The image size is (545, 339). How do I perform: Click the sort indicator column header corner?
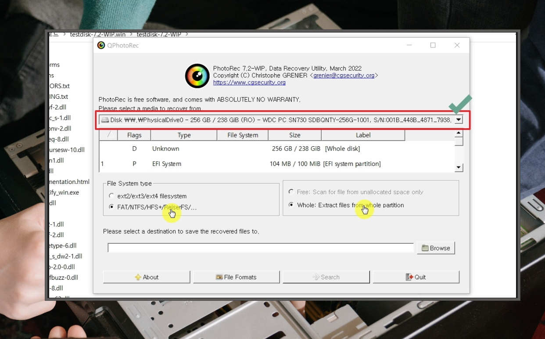(108, 135)
